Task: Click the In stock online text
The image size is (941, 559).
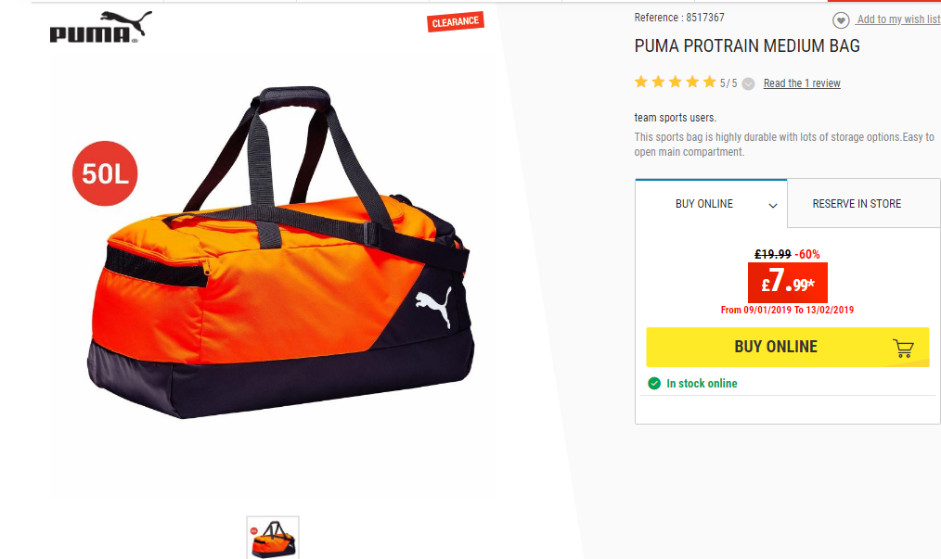Action: (x=702, y=383)
